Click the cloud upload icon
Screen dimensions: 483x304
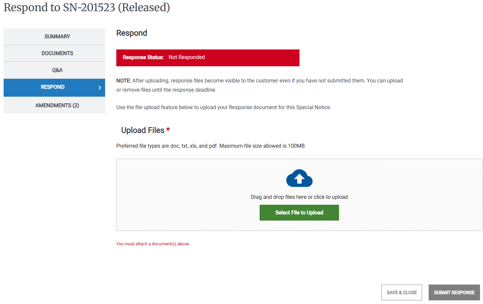(299, 178)
